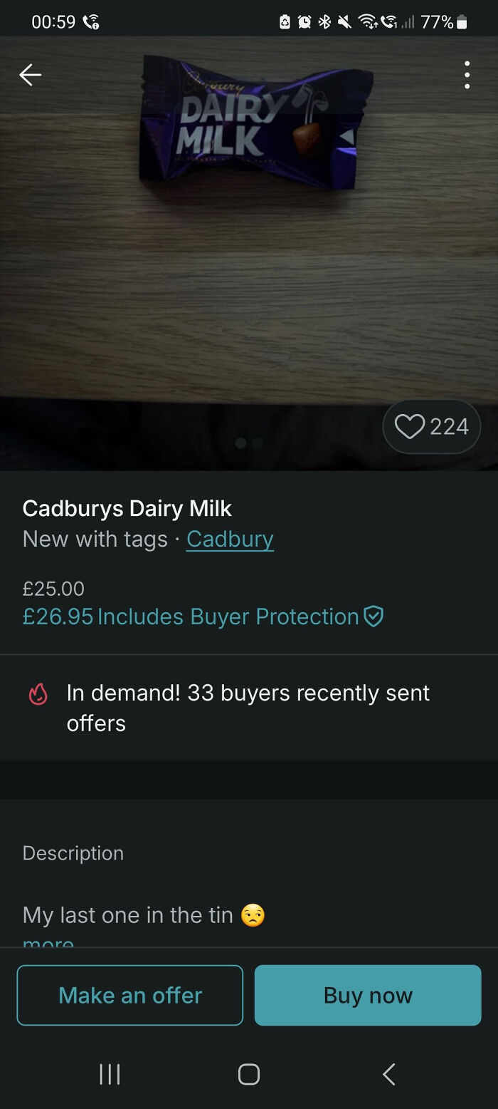Tap the back arrow to exit listing
The image size is (498, 1109).
tap(30, 74)
